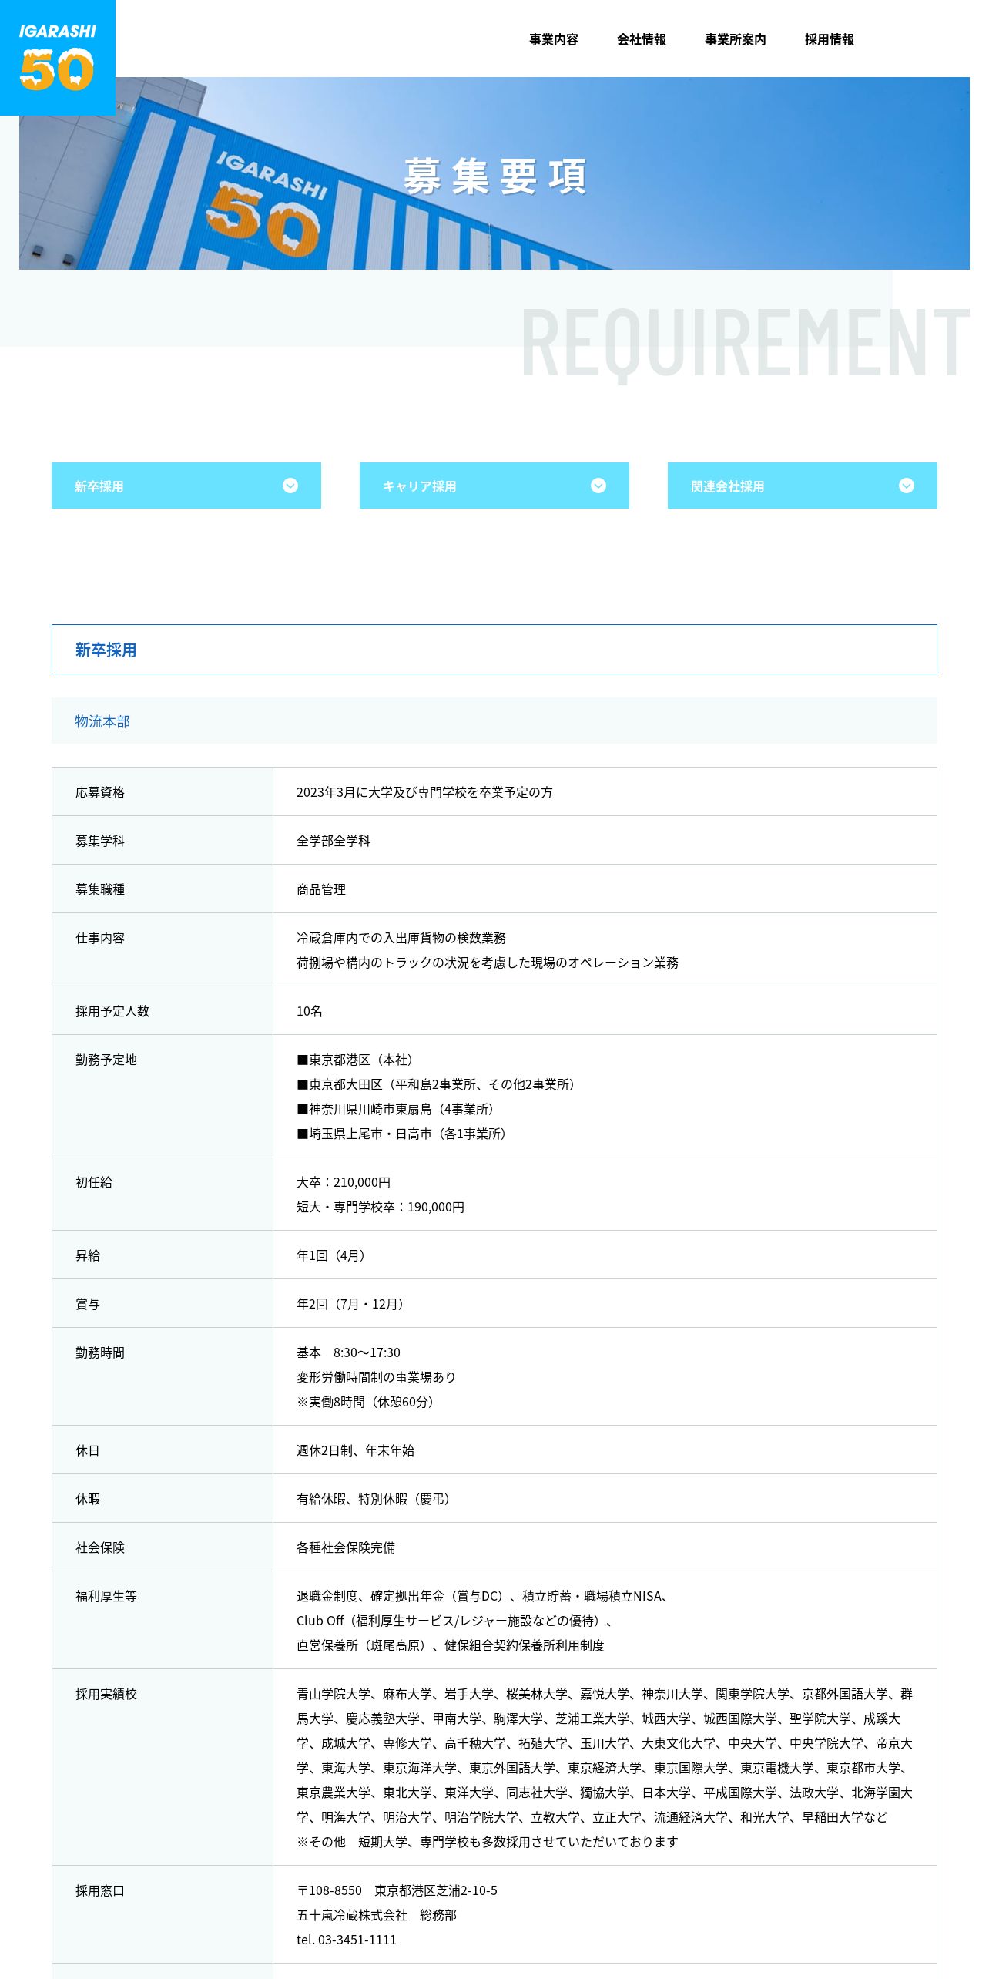Click the 休暇 row label
This screenshot has height=1979, width=989.
[x=88, y=1499]
